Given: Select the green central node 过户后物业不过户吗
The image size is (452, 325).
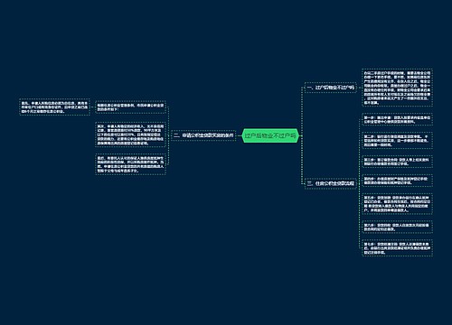Looking at the screenshot, I should click(x=270, y=135).
